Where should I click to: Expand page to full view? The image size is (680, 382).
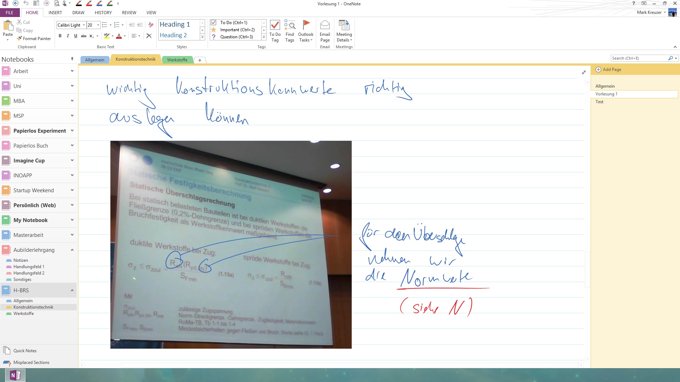tap(584, 72)
